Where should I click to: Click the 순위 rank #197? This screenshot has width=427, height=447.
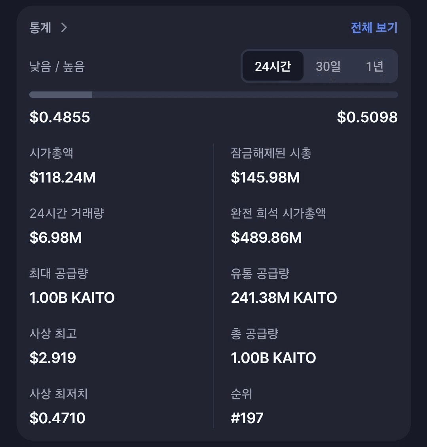tap(247, 418)
